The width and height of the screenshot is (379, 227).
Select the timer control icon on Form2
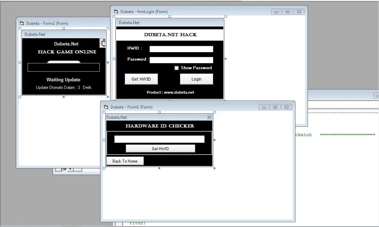click(103, 43)
